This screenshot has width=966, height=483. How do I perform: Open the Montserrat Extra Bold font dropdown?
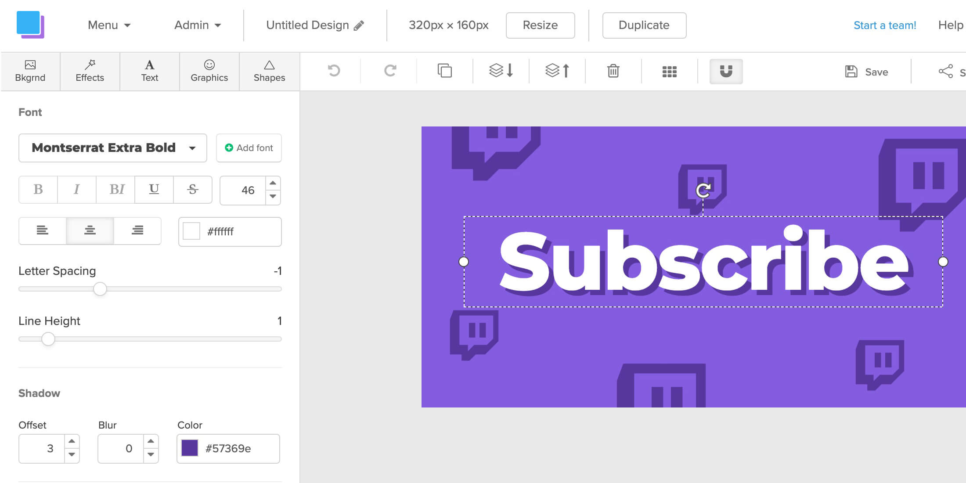[113, 148]
